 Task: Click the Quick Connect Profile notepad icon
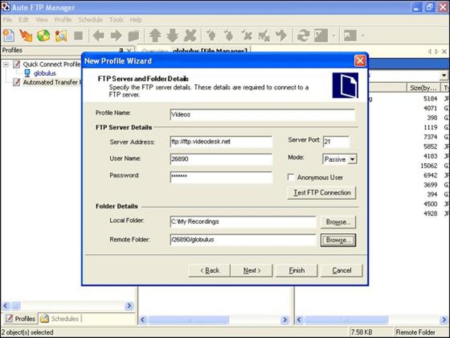17,64
